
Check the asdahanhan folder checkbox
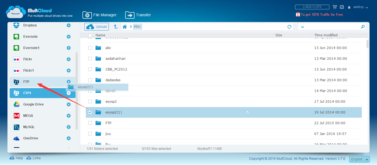(x=90, y=58)
